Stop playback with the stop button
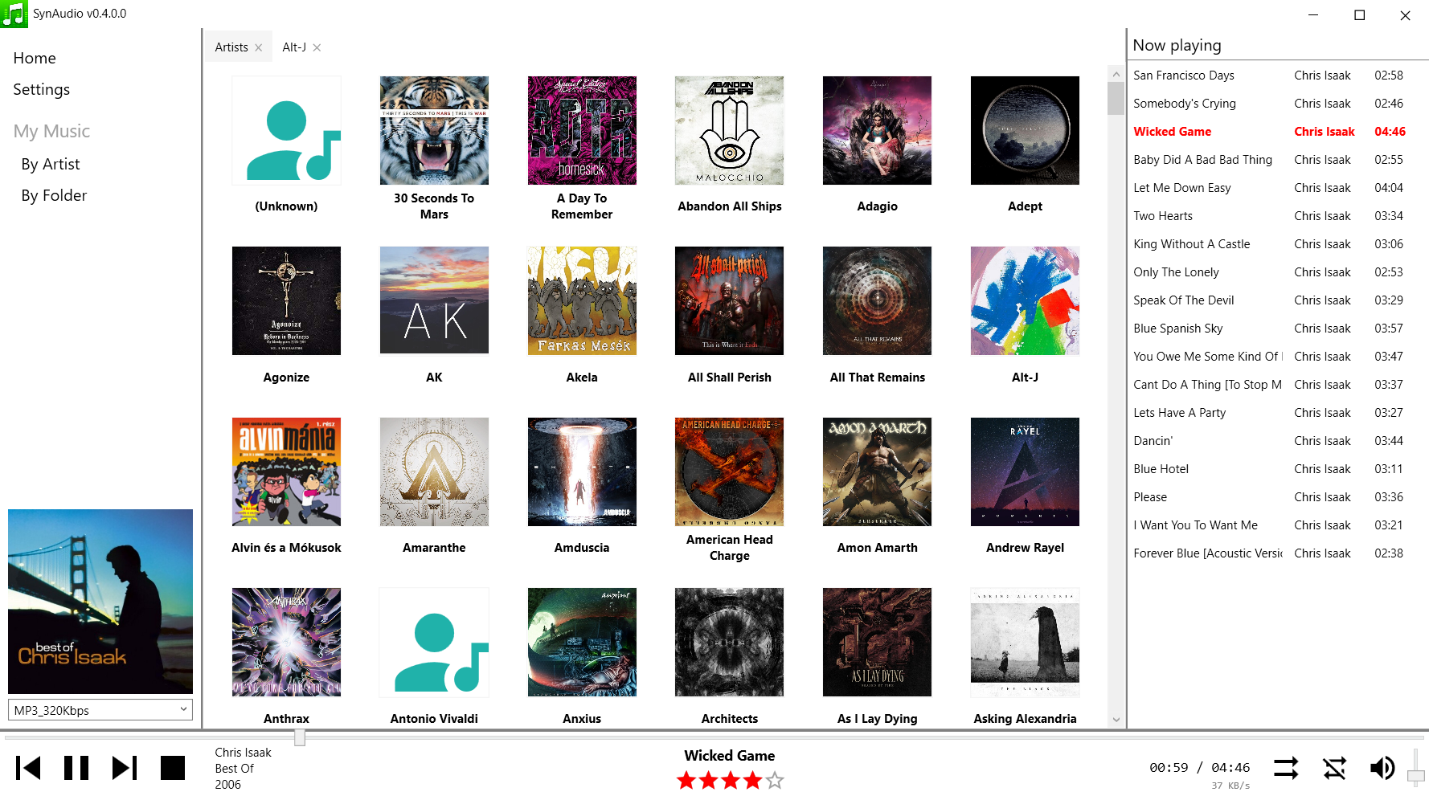This screenshot has height=796, width=1429. tap(173, 768)
